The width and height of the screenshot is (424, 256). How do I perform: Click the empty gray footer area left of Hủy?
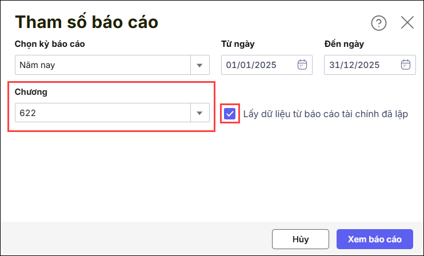[x=137, y=238]
